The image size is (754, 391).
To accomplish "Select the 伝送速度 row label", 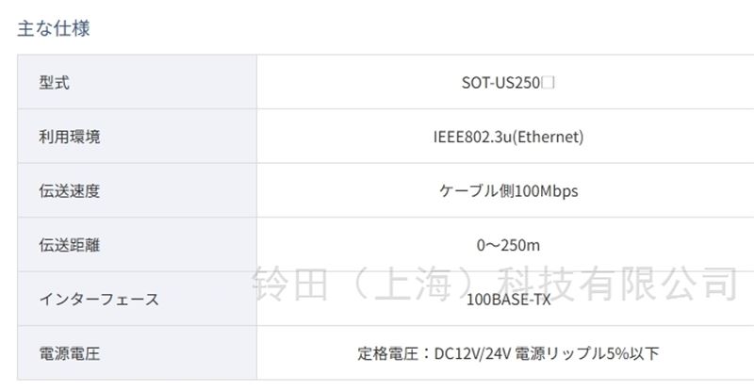I will [x=69, y=191].
